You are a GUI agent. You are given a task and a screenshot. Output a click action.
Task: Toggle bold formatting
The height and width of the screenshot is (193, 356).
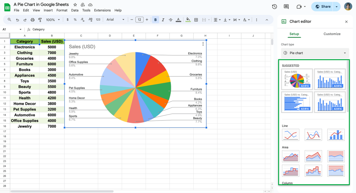155,20
